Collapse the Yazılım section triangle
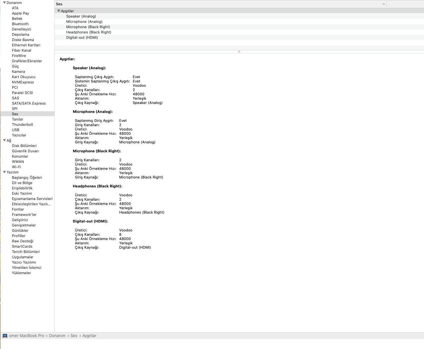The width and height of the screenshot is (424, 349). (x=4, y=172)
